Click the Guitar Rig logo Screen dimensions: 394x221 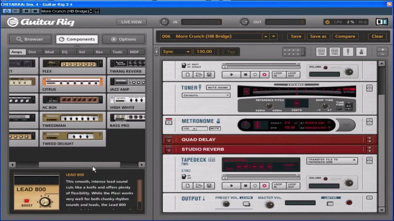pyautogui.click(x=41, y=22)
